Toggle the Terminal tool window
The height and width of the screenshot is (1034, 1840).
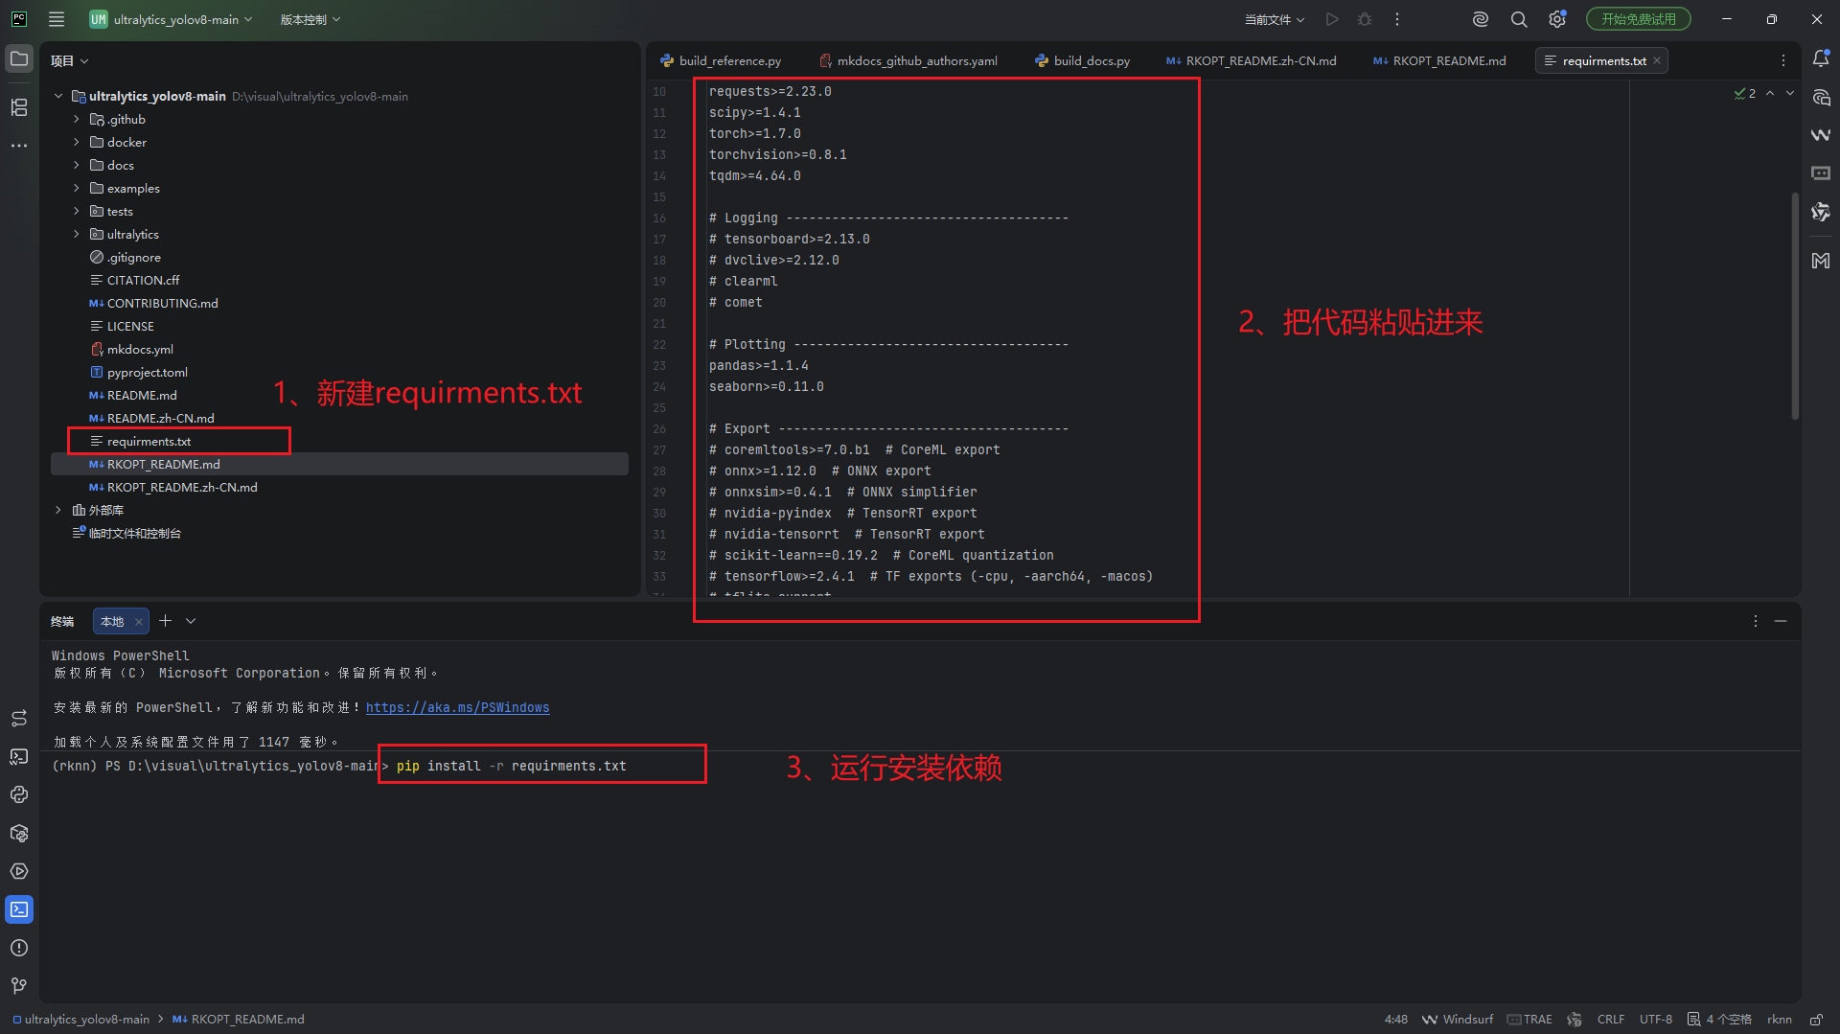(x=19, y=909)
